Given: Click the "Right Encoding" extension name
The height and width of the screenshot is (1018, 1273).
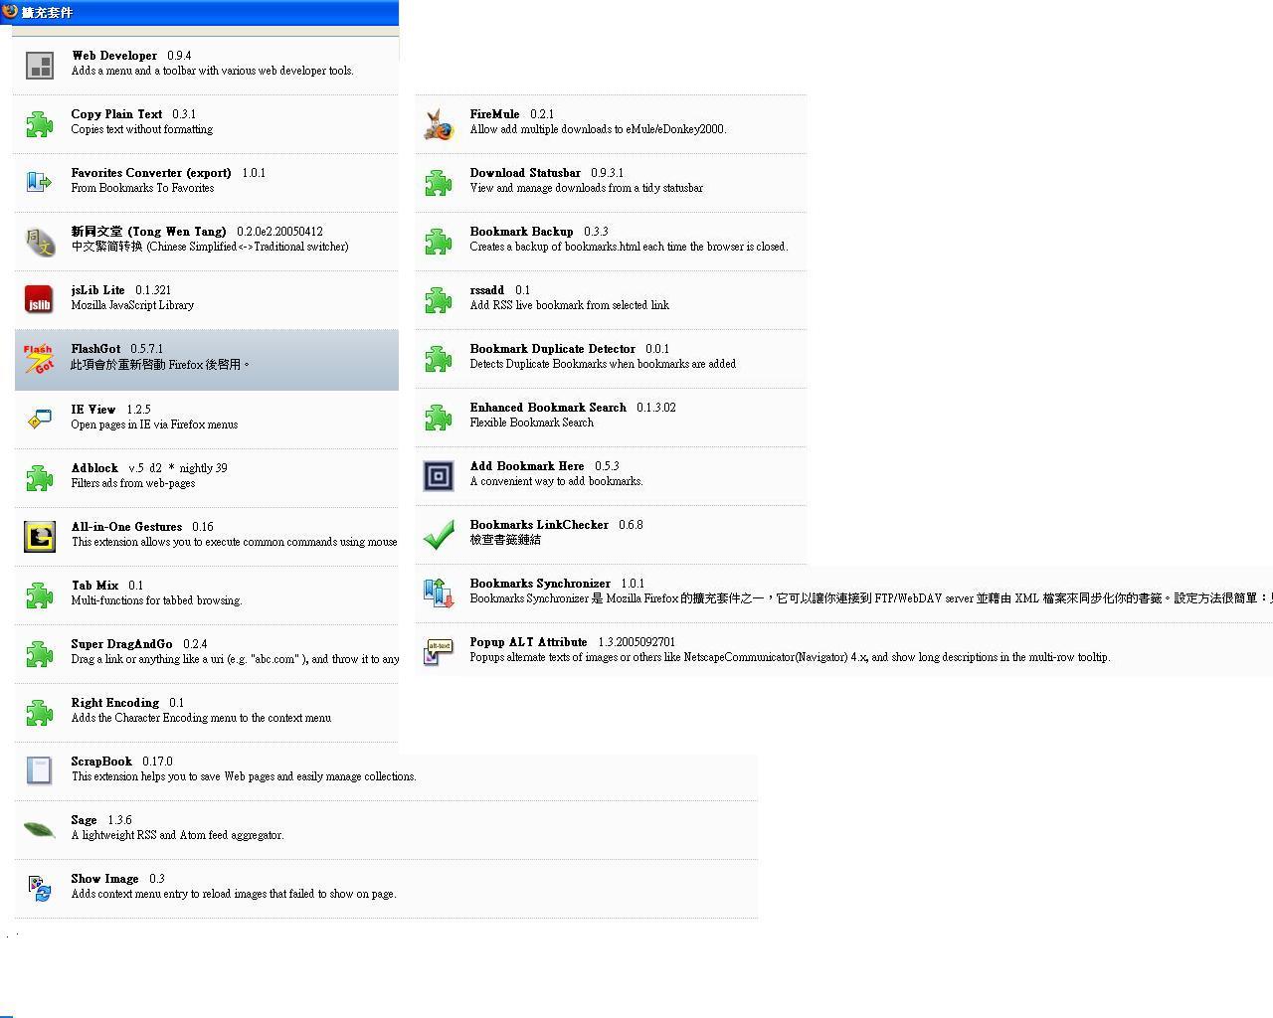Looking at the screenshot, I should [115, 703].
